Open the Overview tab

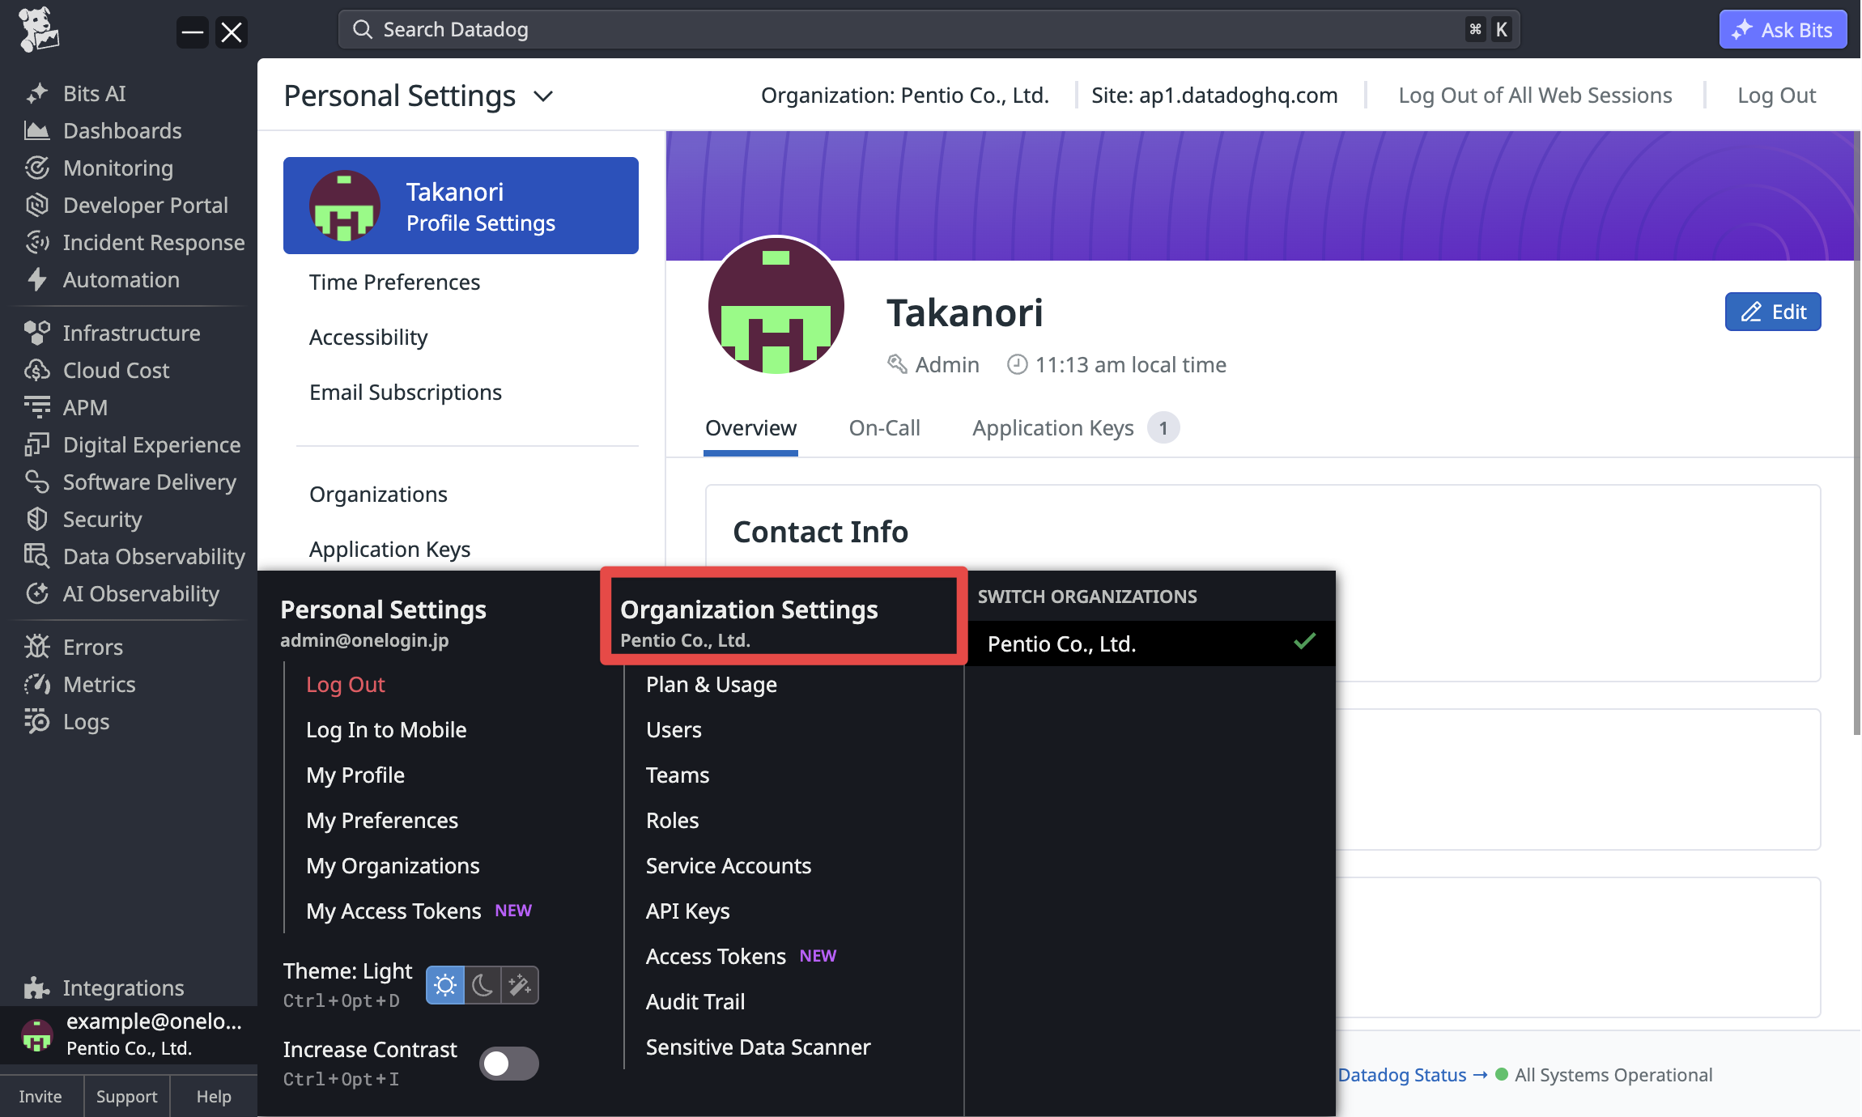[x=750, y=428]
